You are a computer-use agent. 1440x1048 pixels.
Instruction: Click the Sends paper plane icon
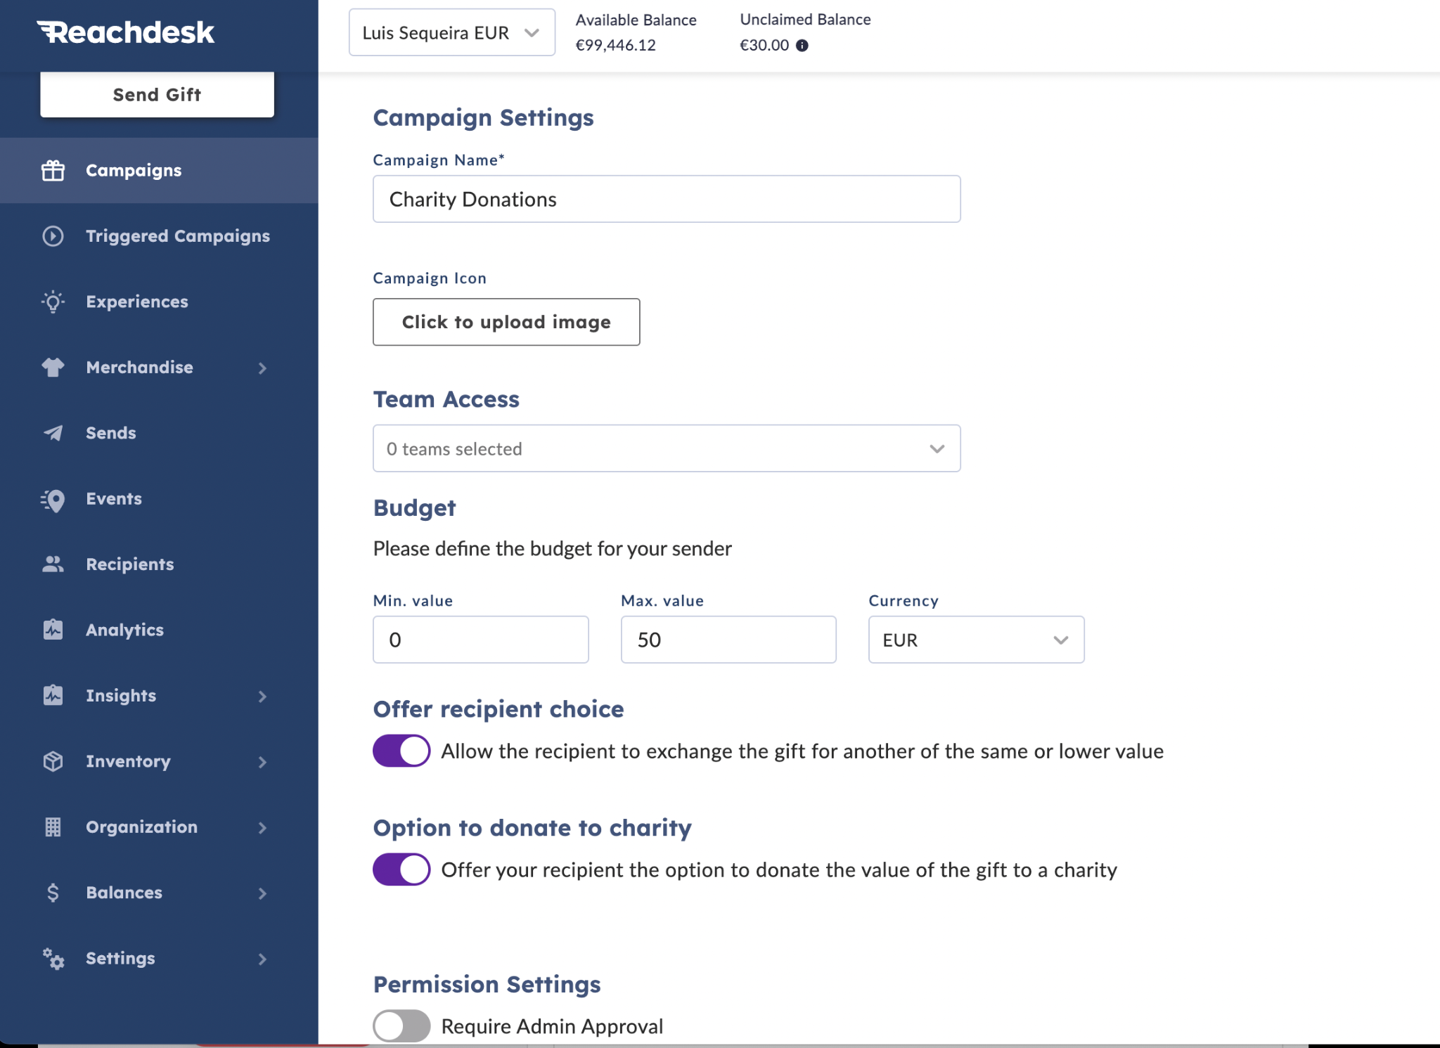53,433
